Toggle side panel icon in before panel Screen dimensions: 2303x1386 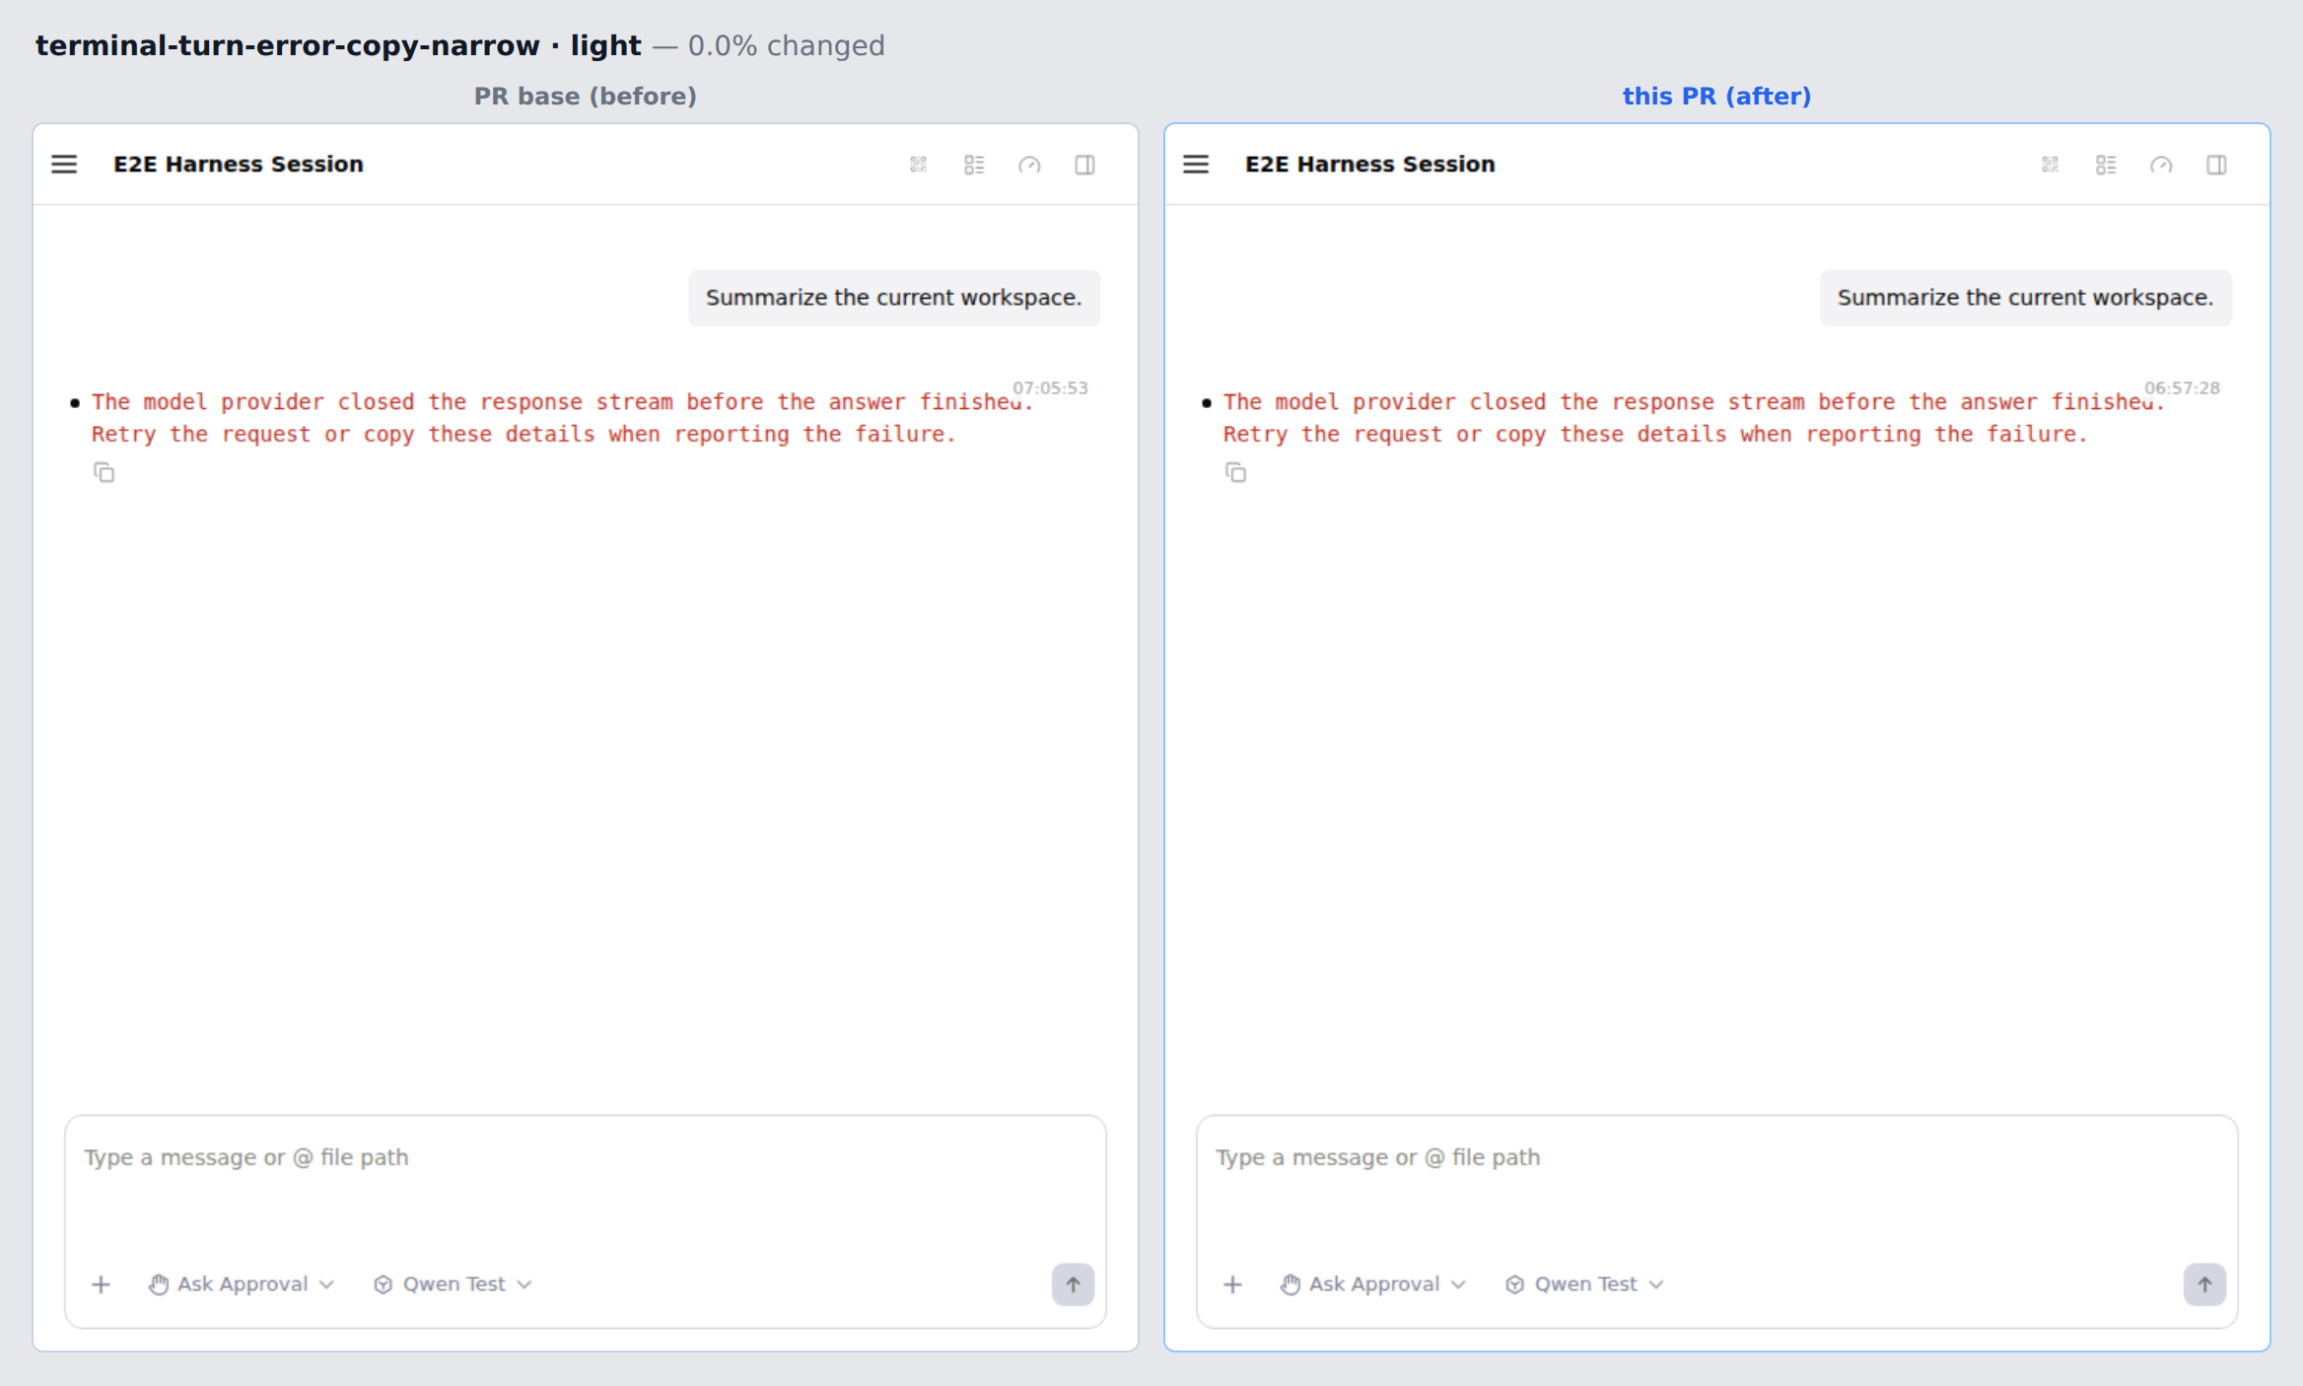[x=1084, y=165]
